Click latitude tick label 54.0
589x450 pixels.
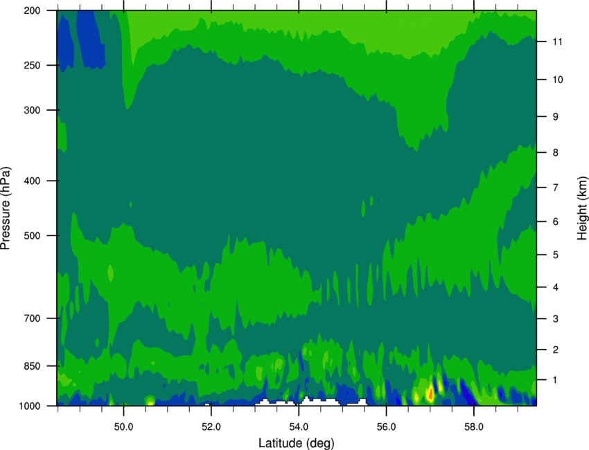(x=299, y=426)
